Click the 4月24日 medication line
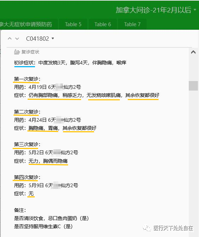This screenshot has height=237, width=199. [47, 120]
